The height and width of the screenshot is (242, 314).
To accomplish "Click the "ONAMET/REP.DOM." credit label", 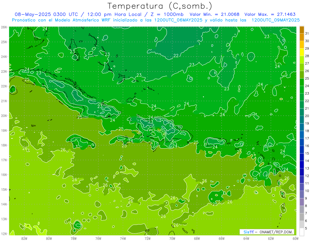I will pos(277,232).
